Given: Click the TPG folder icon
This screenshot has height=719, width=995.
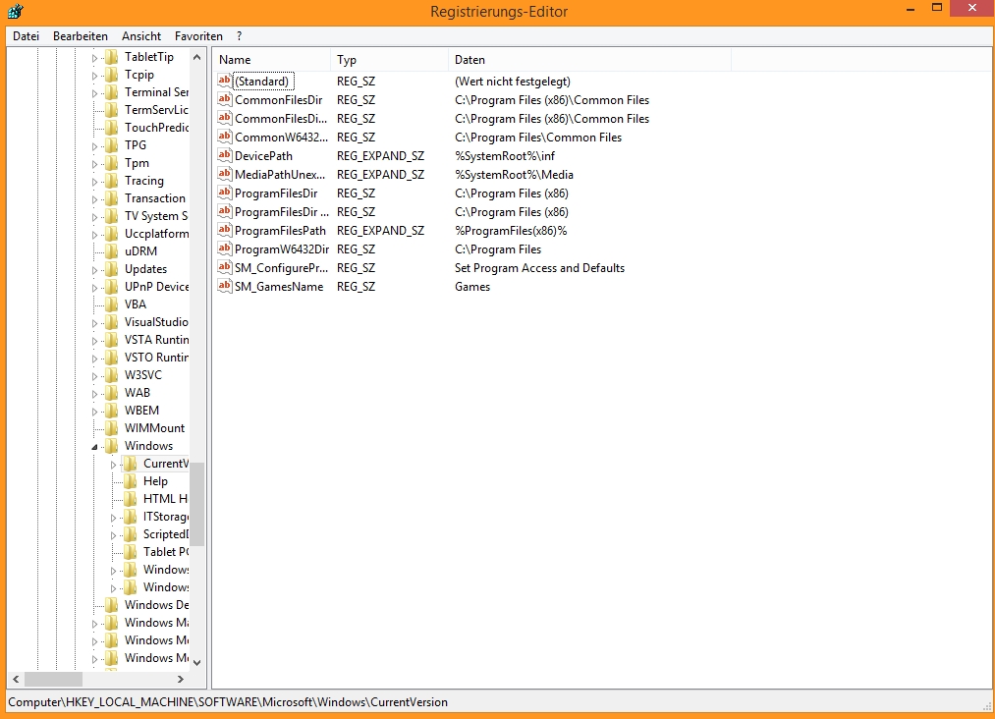Looking at the screenshot, I should (x=112, y=145).
